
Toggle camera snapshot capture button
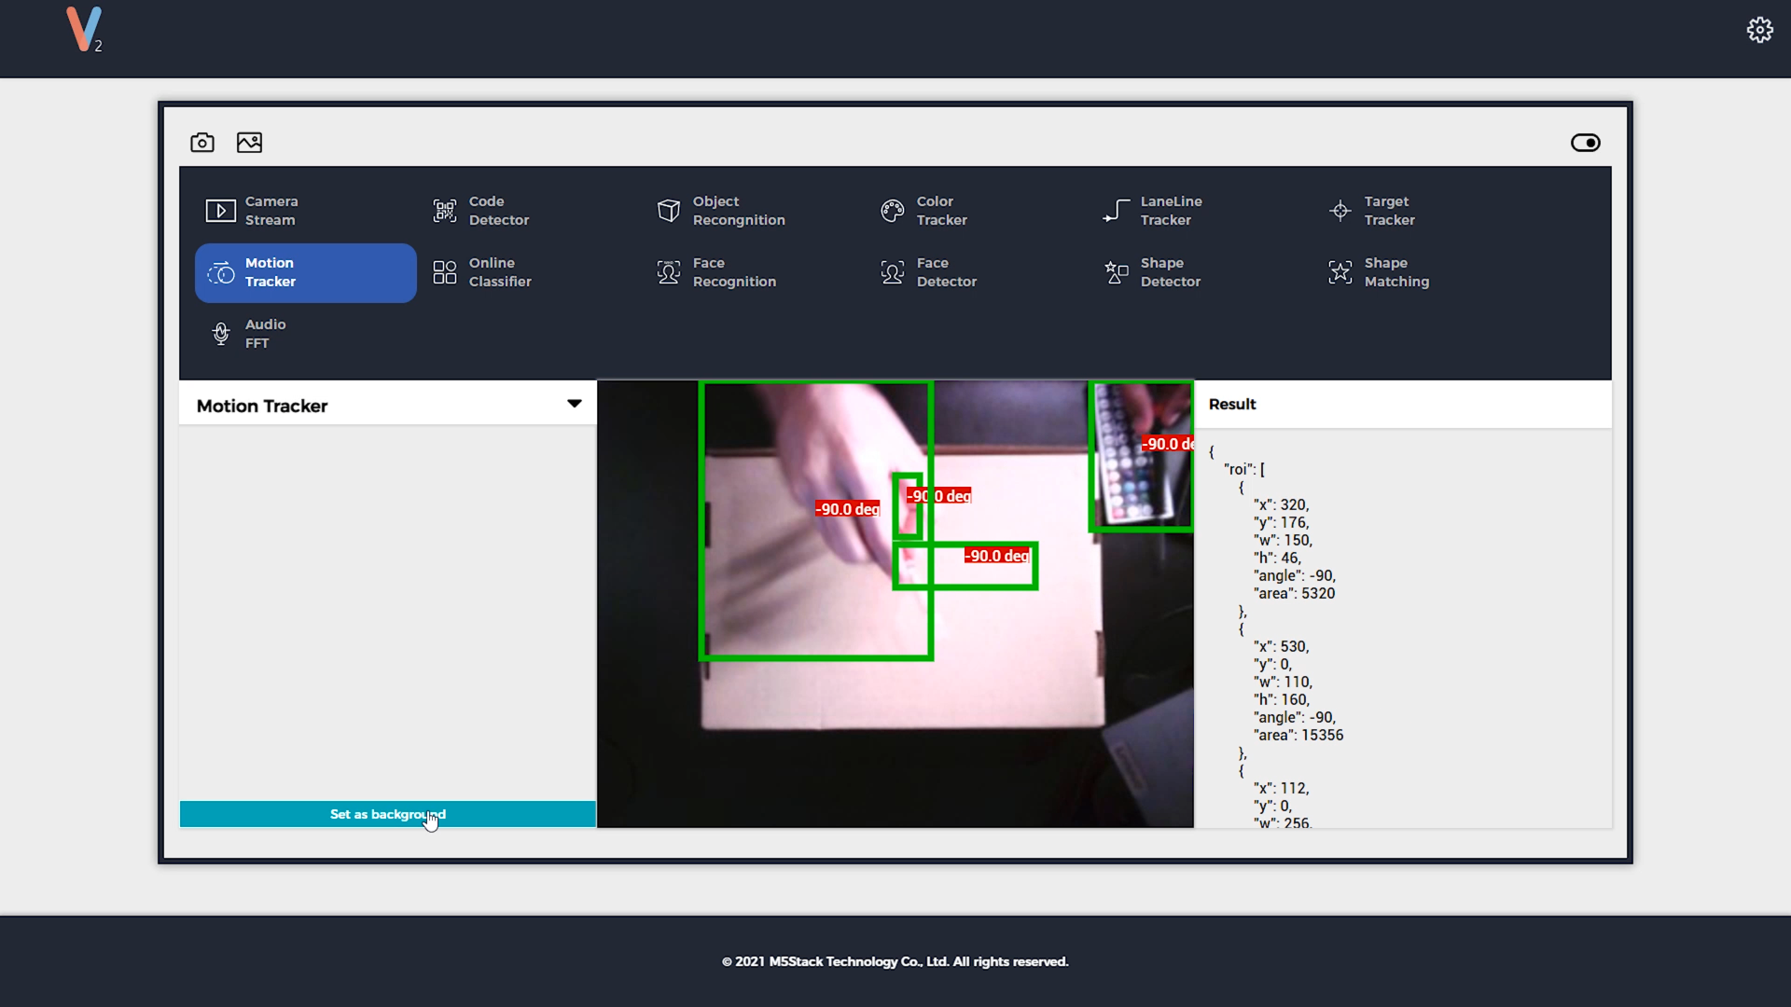pyautogui.click(x=203, y=142)
